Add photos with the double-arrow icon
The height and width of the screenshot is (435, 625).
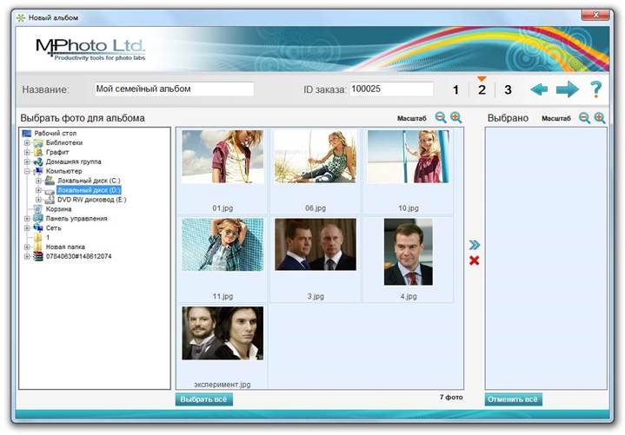coord(475,244)
